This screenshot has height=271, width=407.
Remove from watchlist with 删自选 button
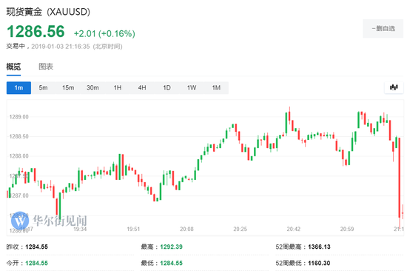(x=383, y=29)
